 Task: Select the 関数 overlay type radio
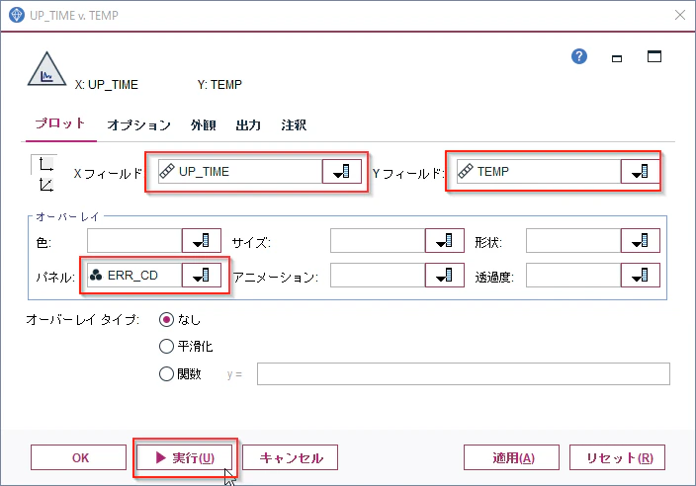(x=166, y=373)
